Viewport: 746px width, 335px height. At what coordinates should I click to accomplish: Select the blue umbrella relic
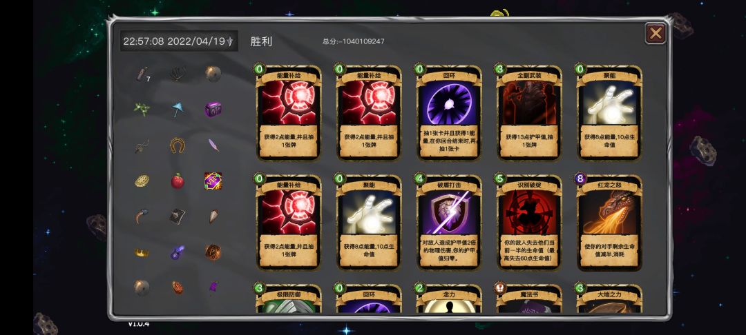[x=178, y=109]
